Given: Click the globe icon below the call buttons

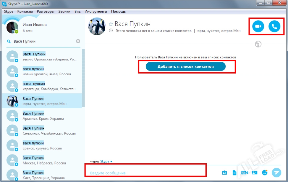Looking at the screenshot, I should click(x=258, y=44).
